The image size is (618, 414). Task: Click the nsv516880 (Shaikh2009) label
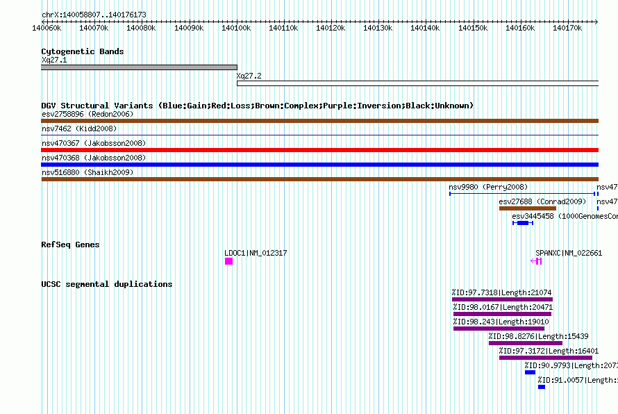click(x=87, y=172)
